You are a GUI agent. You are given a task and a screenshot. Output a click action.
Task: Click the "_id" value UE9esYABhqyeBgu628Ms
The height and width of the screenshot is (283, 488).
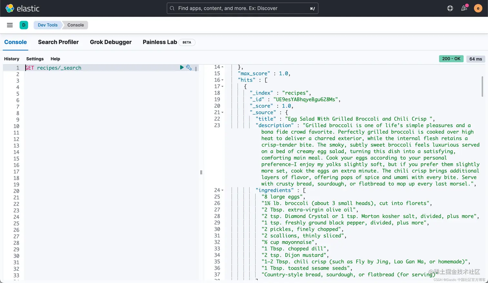pos(305,99)
